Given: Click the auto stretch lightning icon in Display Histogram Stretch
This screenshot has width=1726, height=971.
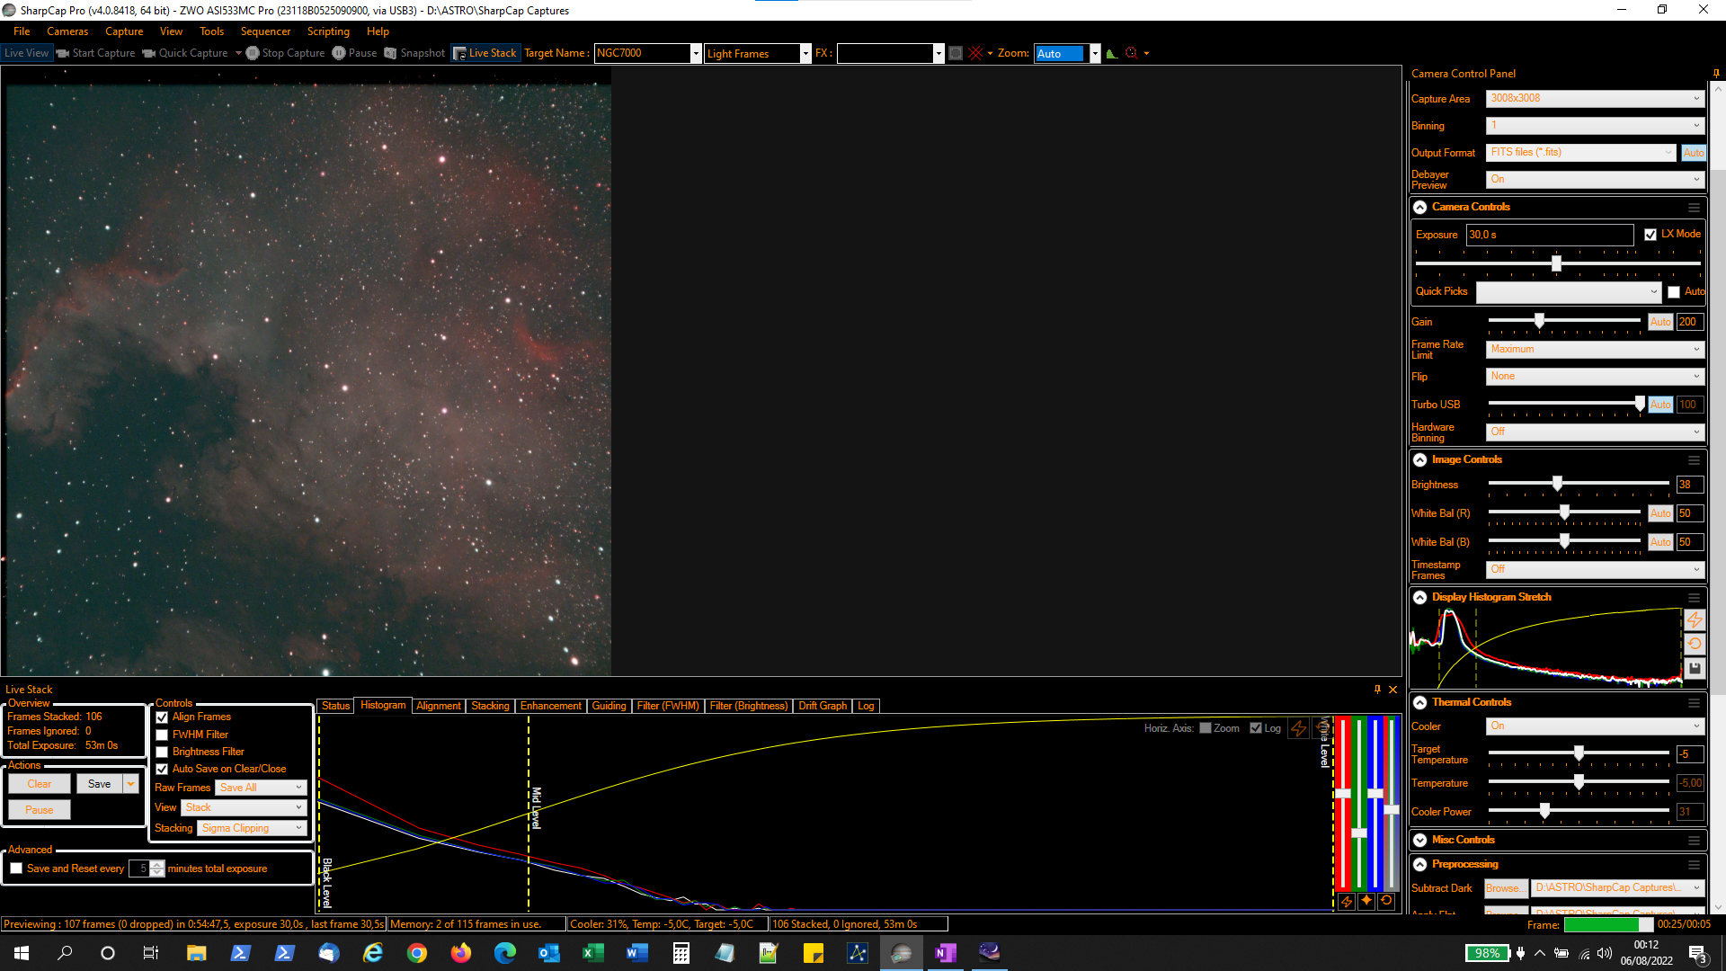Looking at the screenshot, I should (1695, 619).
